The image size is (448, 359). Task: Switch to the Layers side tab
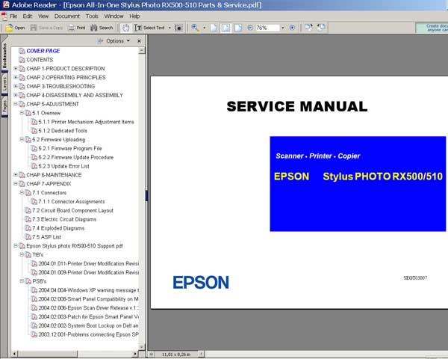point(4,84)
